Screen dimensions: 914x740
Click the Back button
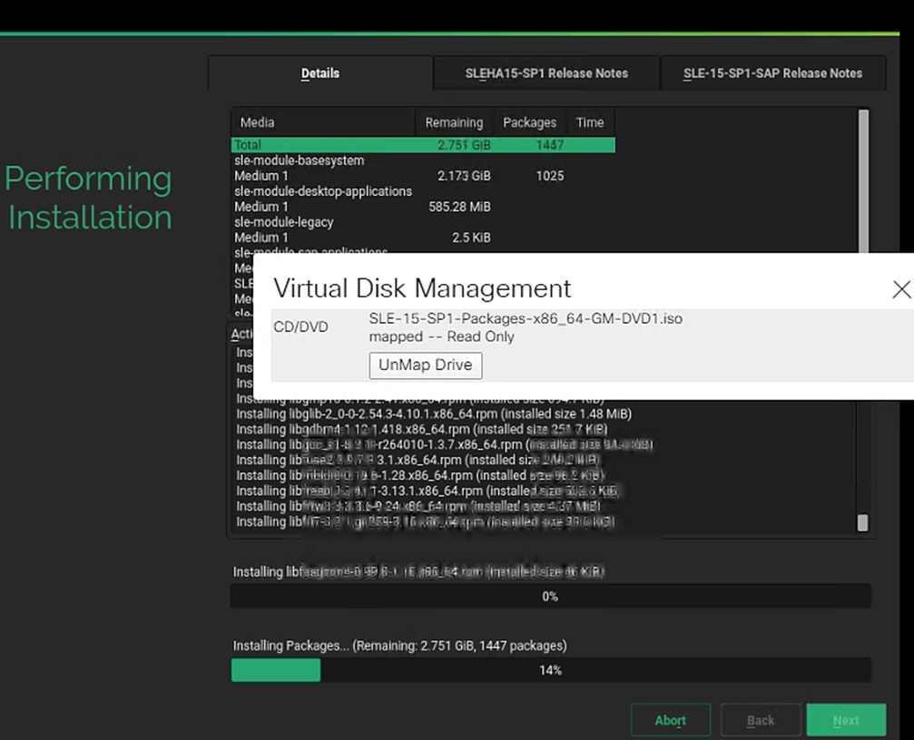(760, 720)
